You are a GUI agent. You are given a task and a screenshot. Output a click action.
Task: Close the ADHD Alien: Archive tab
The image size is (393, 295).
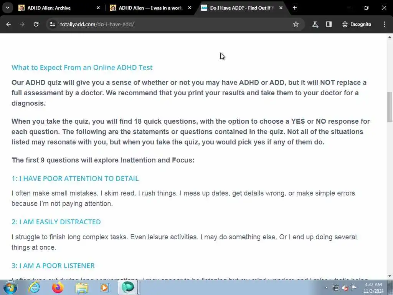[98, 8]
